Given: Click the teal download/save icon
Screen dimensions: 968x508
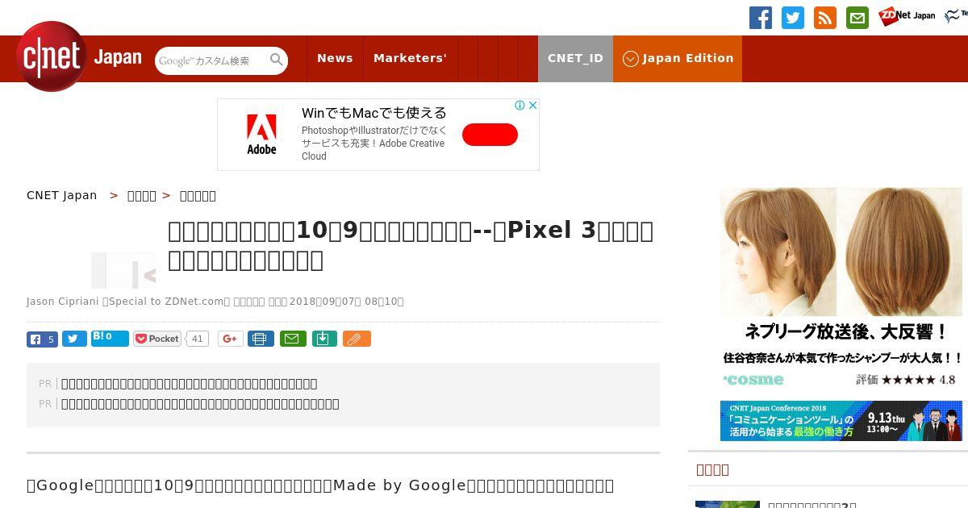Looking at the screenshot, I should pos(323,339).
